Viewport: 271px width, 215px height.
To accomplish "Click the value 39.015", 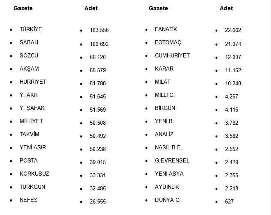I will pyautogui.click(x=98, y=162).
